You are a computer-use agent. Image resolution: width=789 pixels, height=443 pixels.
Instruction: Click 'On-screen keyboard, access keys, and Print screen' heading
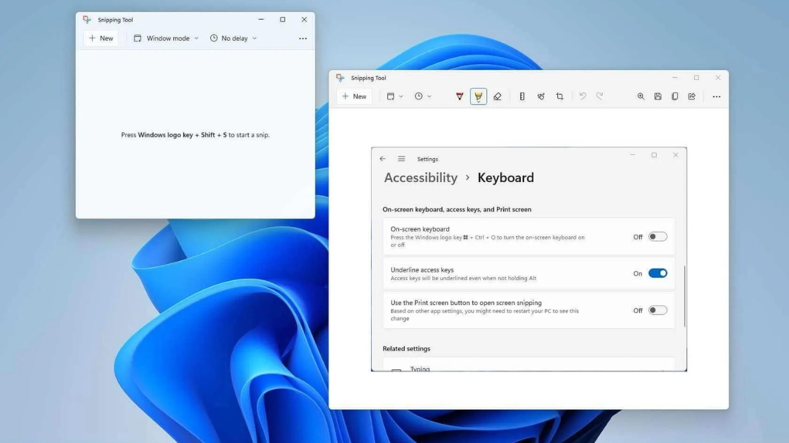click(x=457, y=209)
